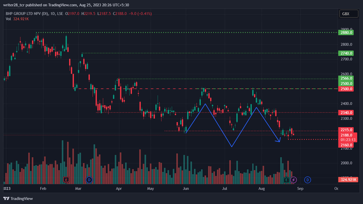Click the purple lightning bolt event marker

293,180
